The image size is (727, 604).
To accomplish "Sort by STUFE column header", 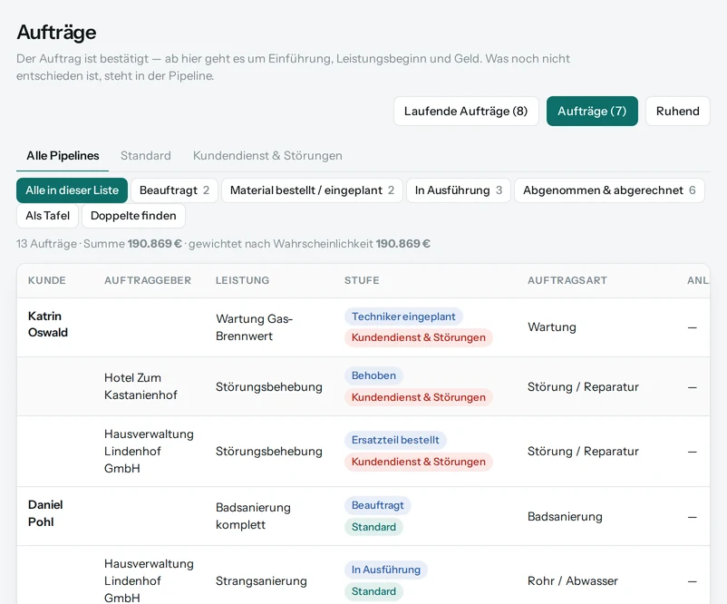I will tap(362, 280).
